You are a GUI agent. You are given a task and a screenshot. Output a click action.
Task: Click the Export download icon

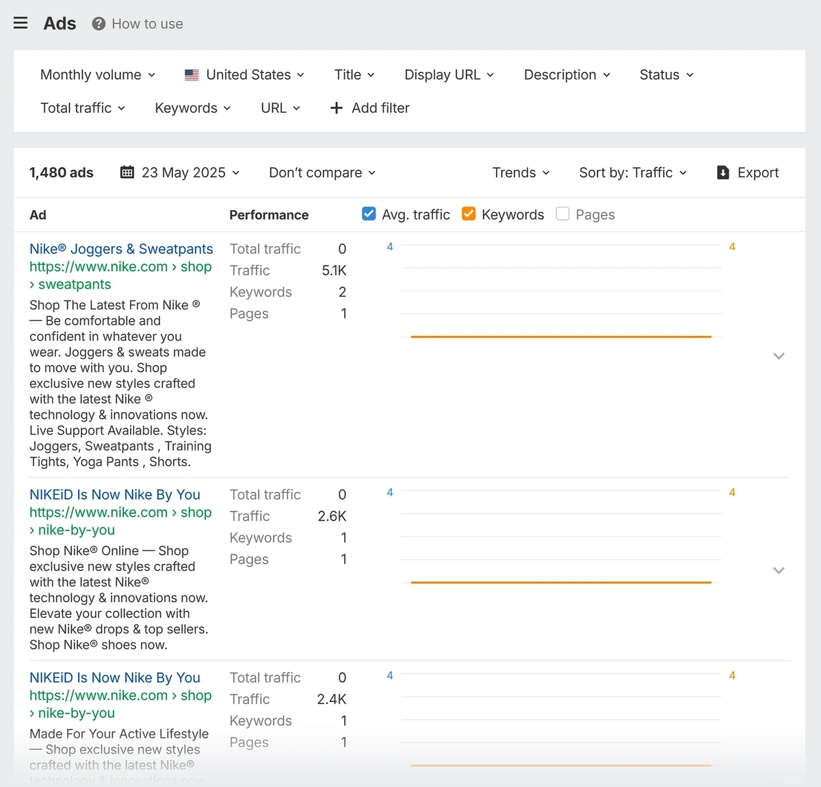(x=722, y=172)
